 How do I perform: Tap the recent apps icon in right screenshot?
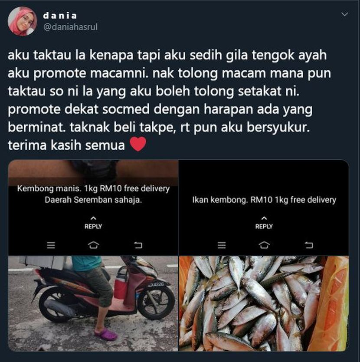click(x=222, y=245)
